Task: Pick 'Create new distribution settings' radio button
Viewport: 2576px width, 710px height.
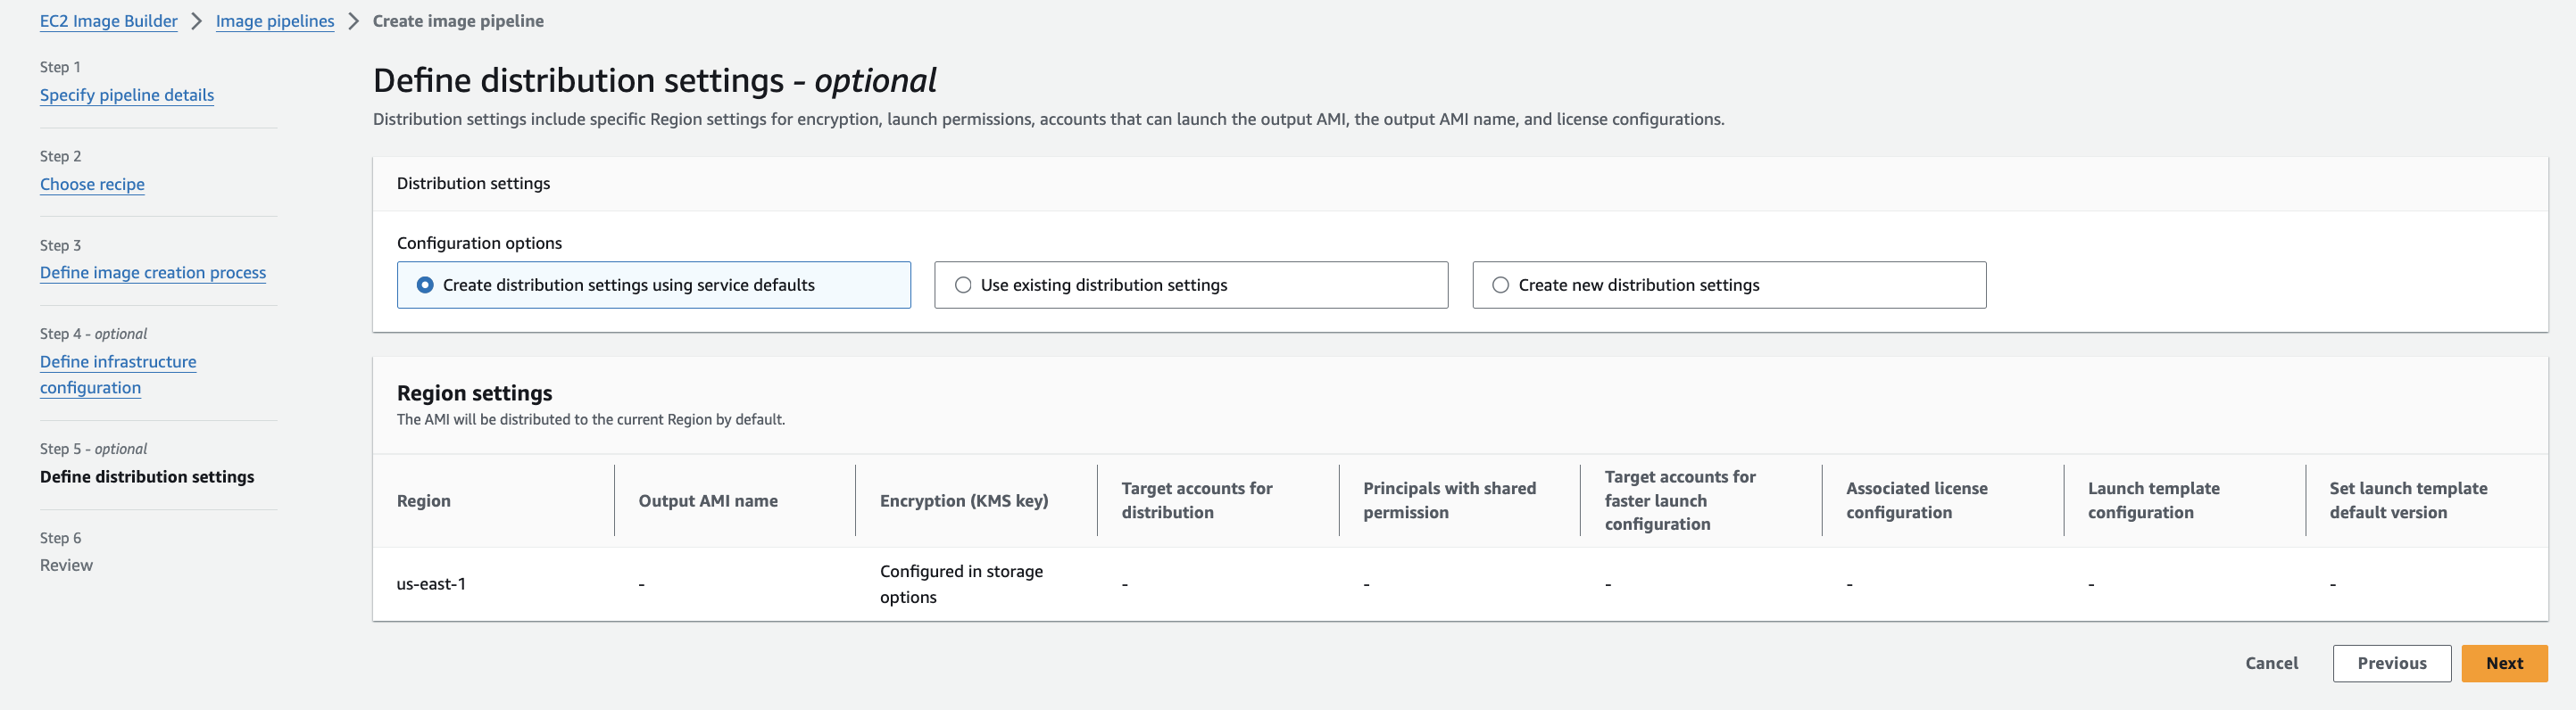Action: tap(1500, 285)
